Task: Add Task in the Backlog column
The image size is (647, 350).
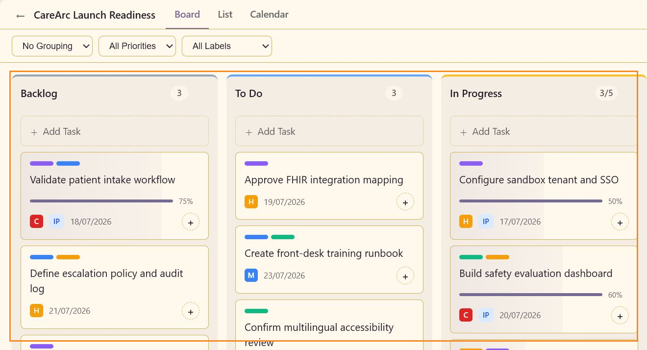Action: tap(115, 131)
